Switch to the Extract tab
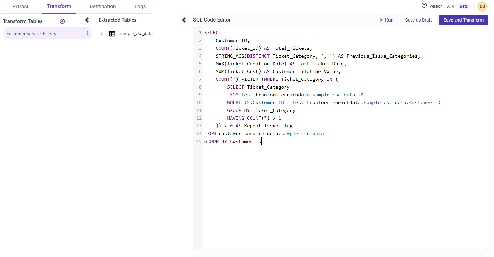494x257 pixels. [x=20, y=6]
